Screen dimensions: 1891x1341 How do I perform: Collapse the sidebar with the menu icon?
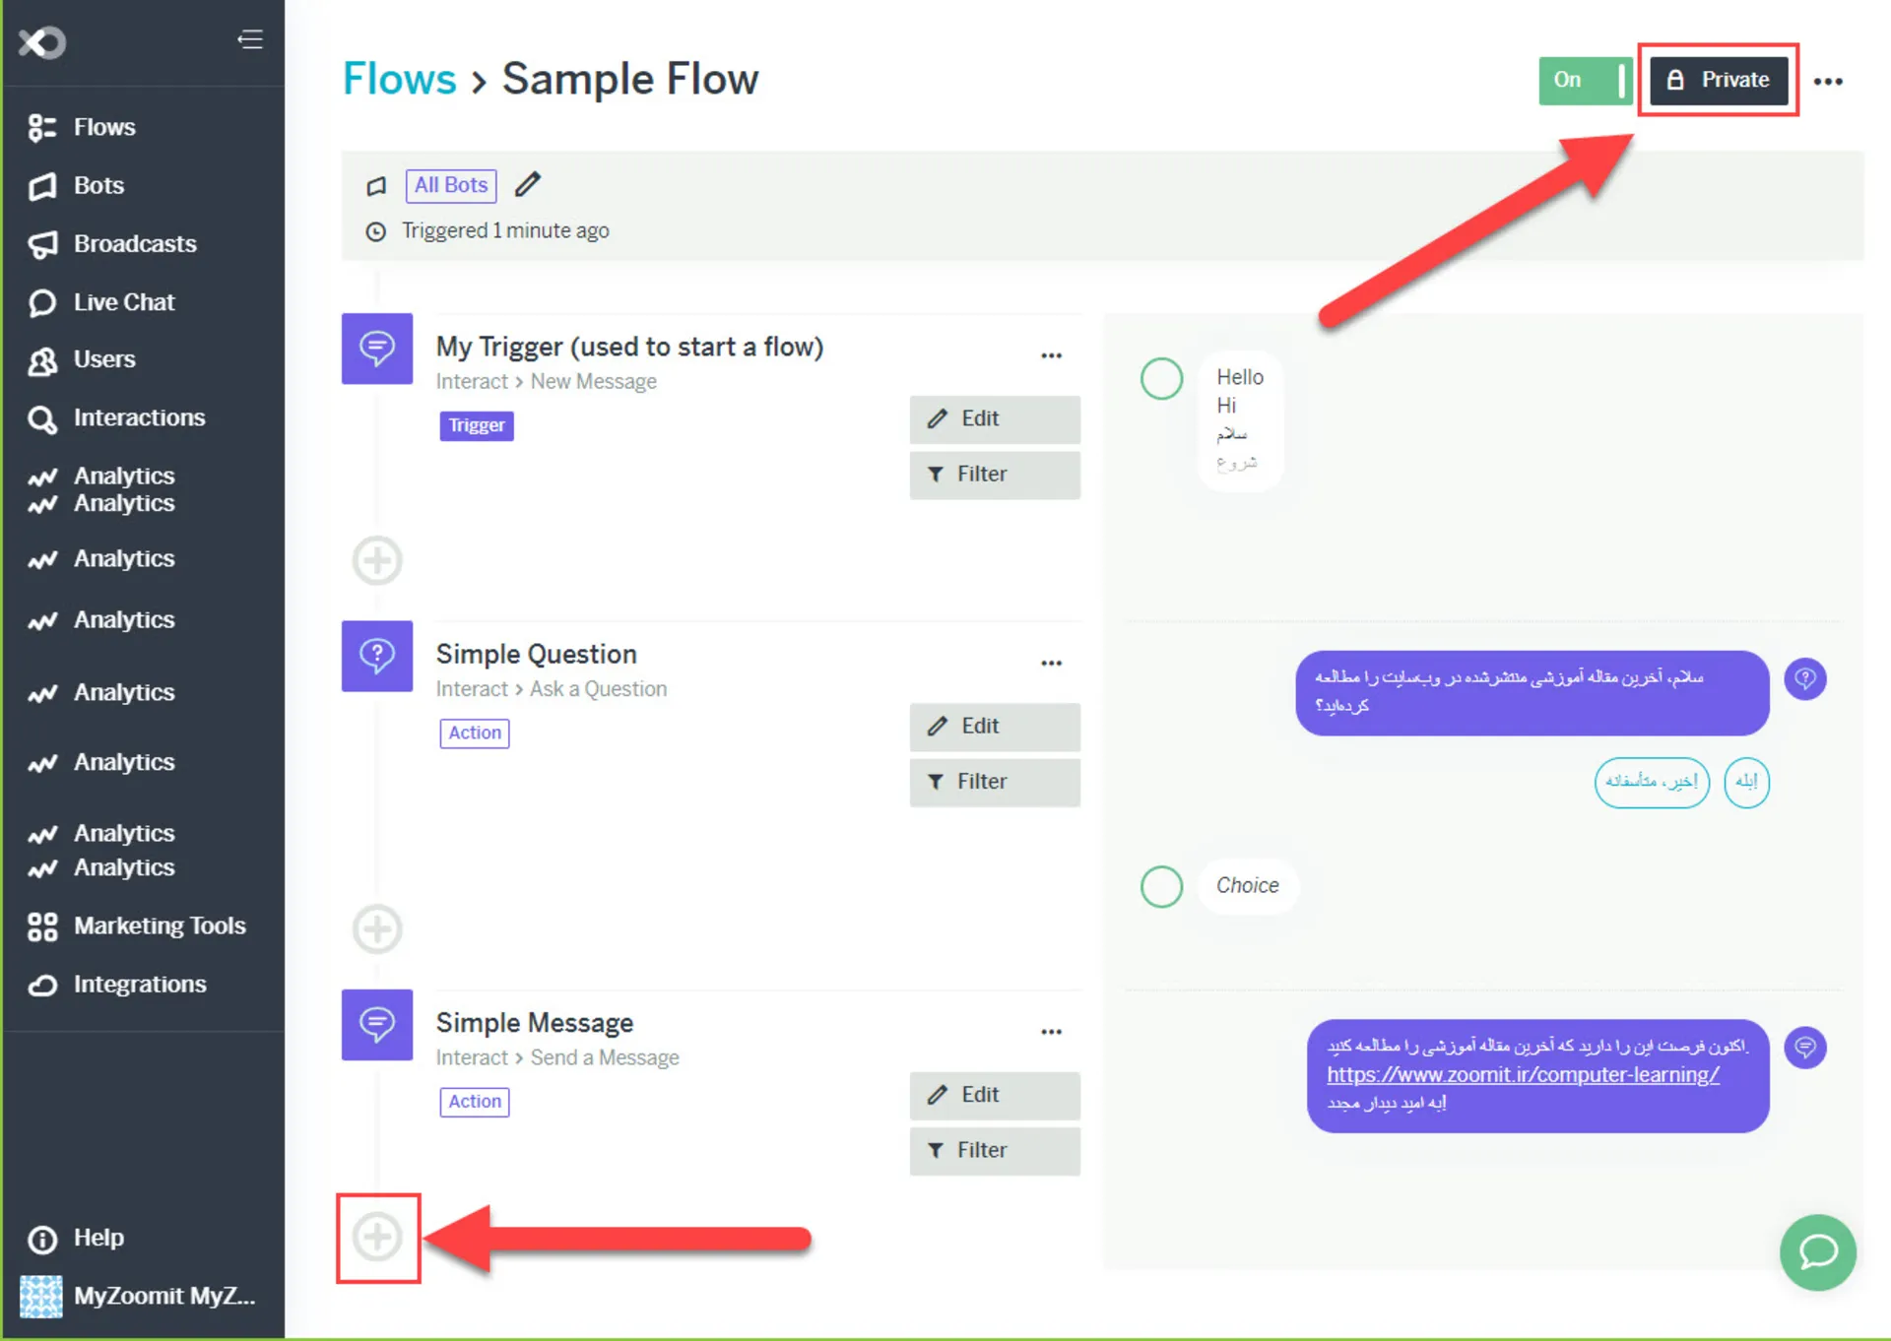250,39
